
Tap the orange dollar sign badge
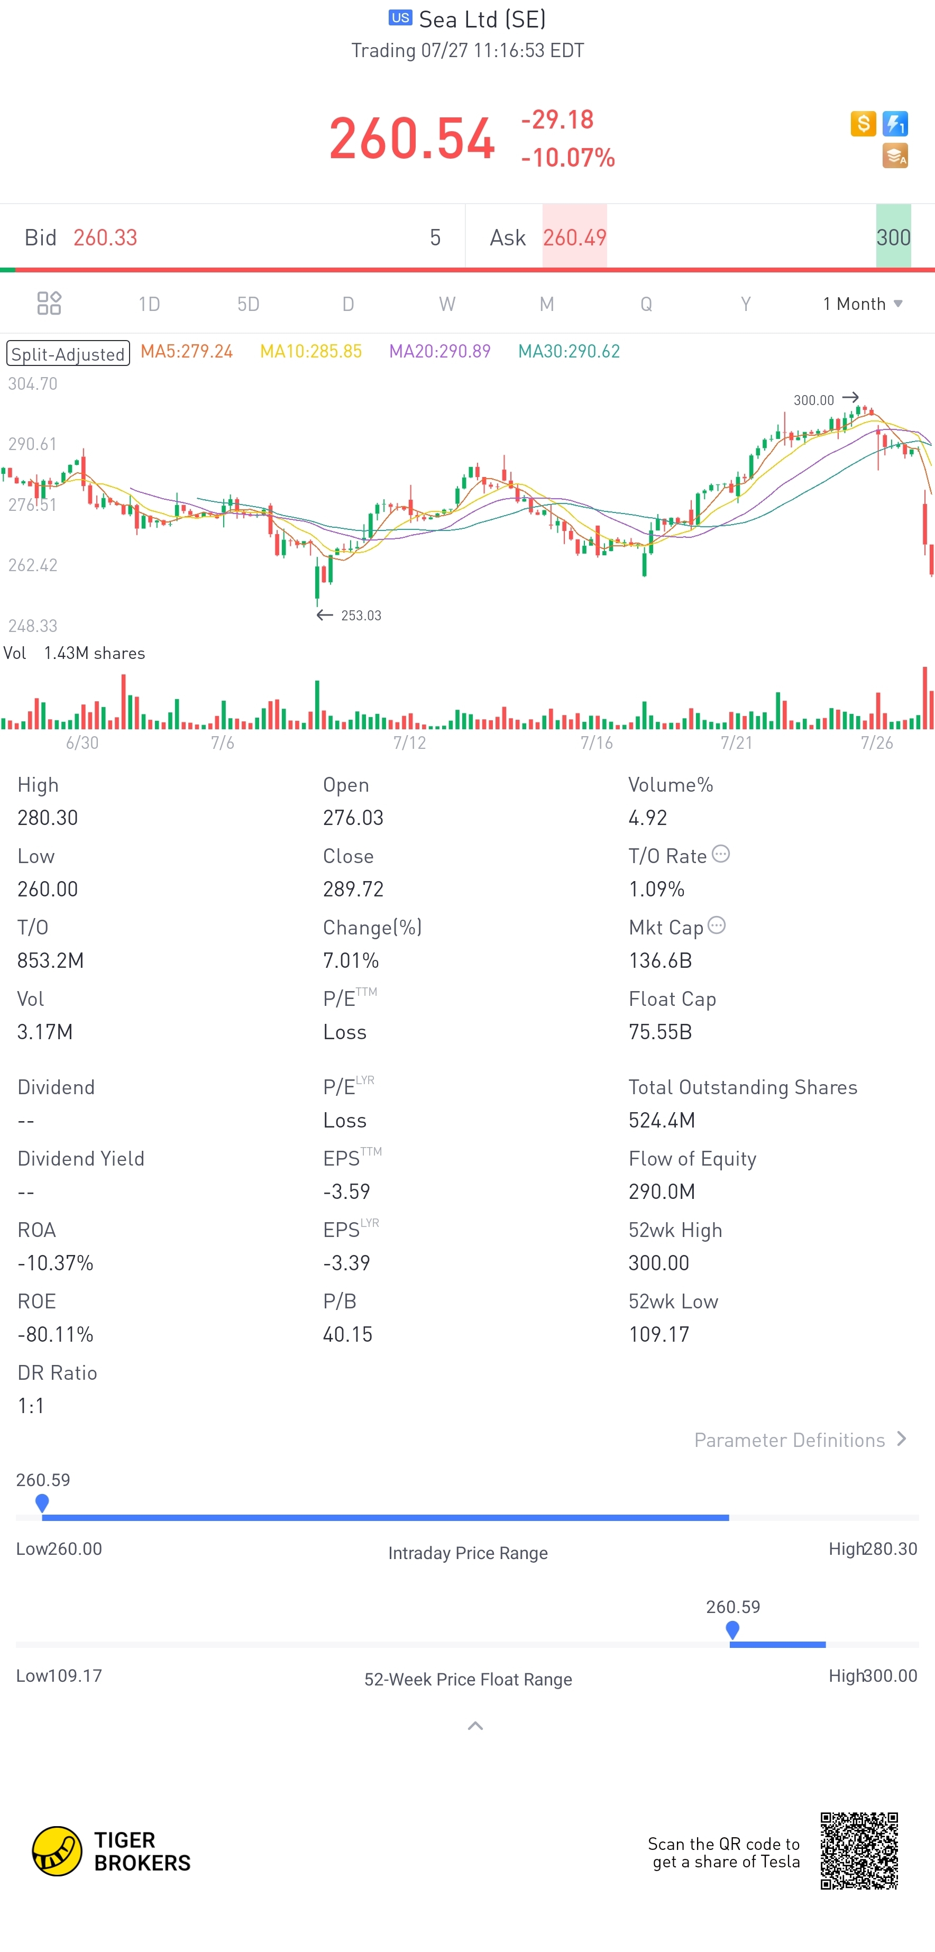click(x=863, y=124)
